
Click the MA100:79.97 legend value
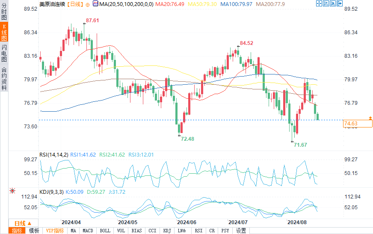[236, 4]
